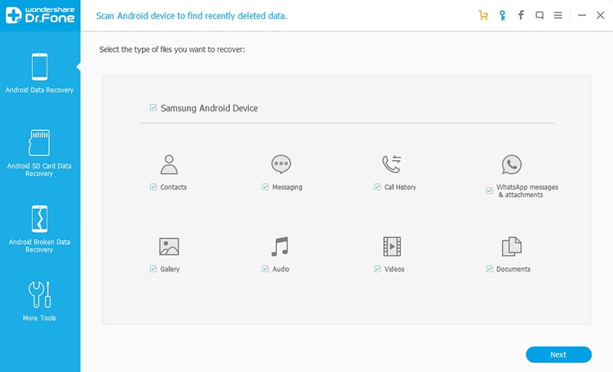Click the Call History phone icon
613x372 pixels.
392,164
